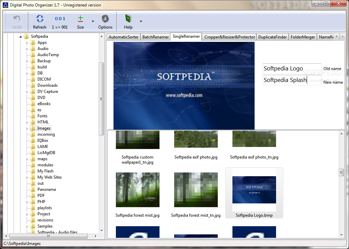Viewport: 349px width, 249px height.
Task: Click folder tree horizontal scrollbar thumb
Action: pyautogui.click(x=48, y=236)
